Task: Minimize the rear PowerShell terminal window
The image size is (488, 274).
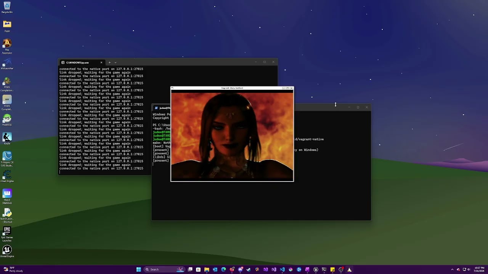Action: (349, 107)
